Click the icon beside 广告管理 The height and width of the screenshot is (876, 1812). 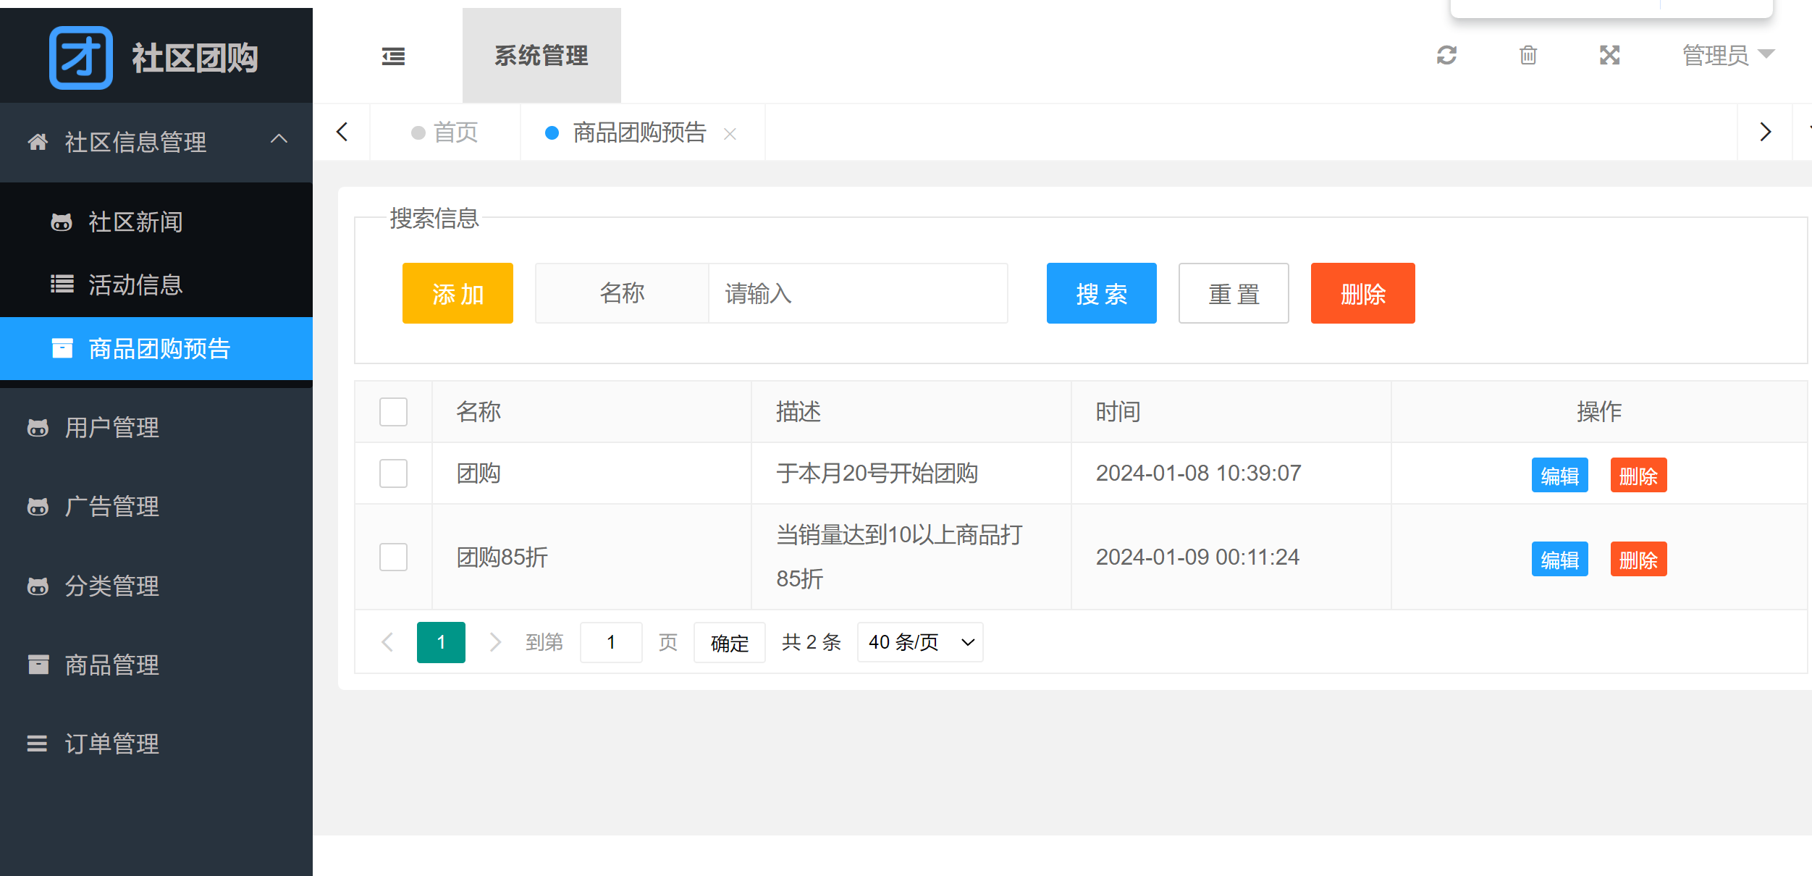pyautogui.click(x=38, y=506)
